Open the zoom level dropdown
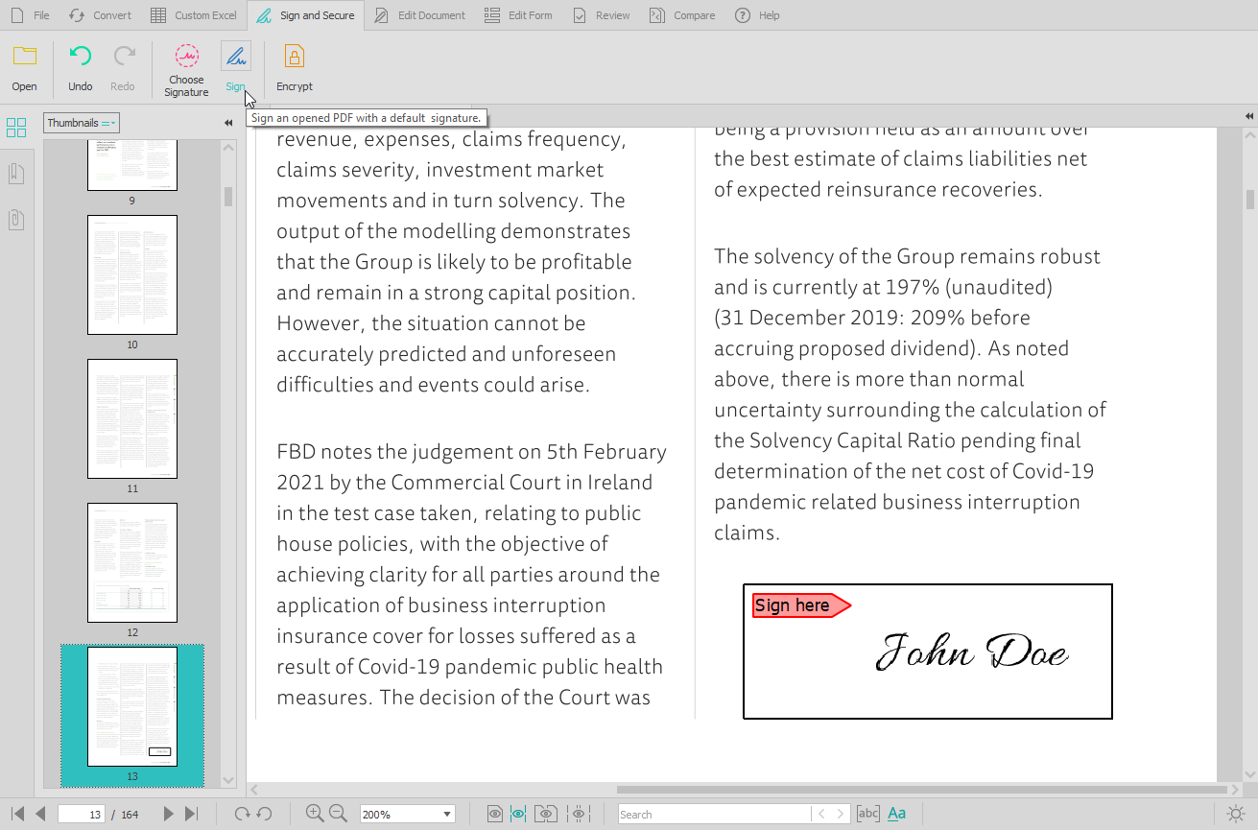1258x830 pixels. tap(407, 813)
